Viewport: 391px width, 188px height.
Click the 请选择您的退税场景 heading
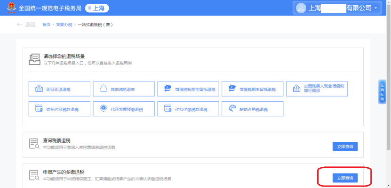tap(64, 56)
